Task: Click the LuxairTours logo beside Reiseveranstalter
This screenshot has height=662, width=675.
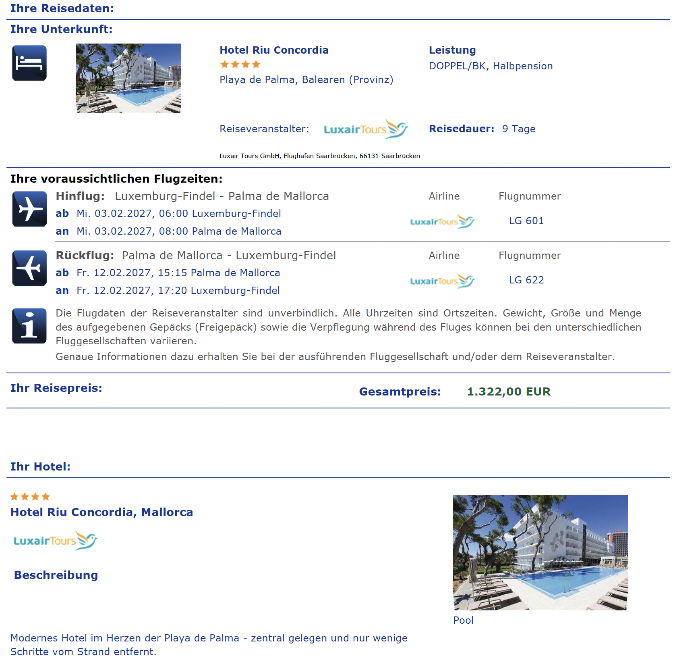Action: 366,129
